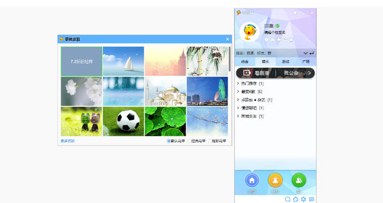Apply the blue bokeh snow skin
The height and width of the screenshot is (203, 383).
(x=123, y=92)
